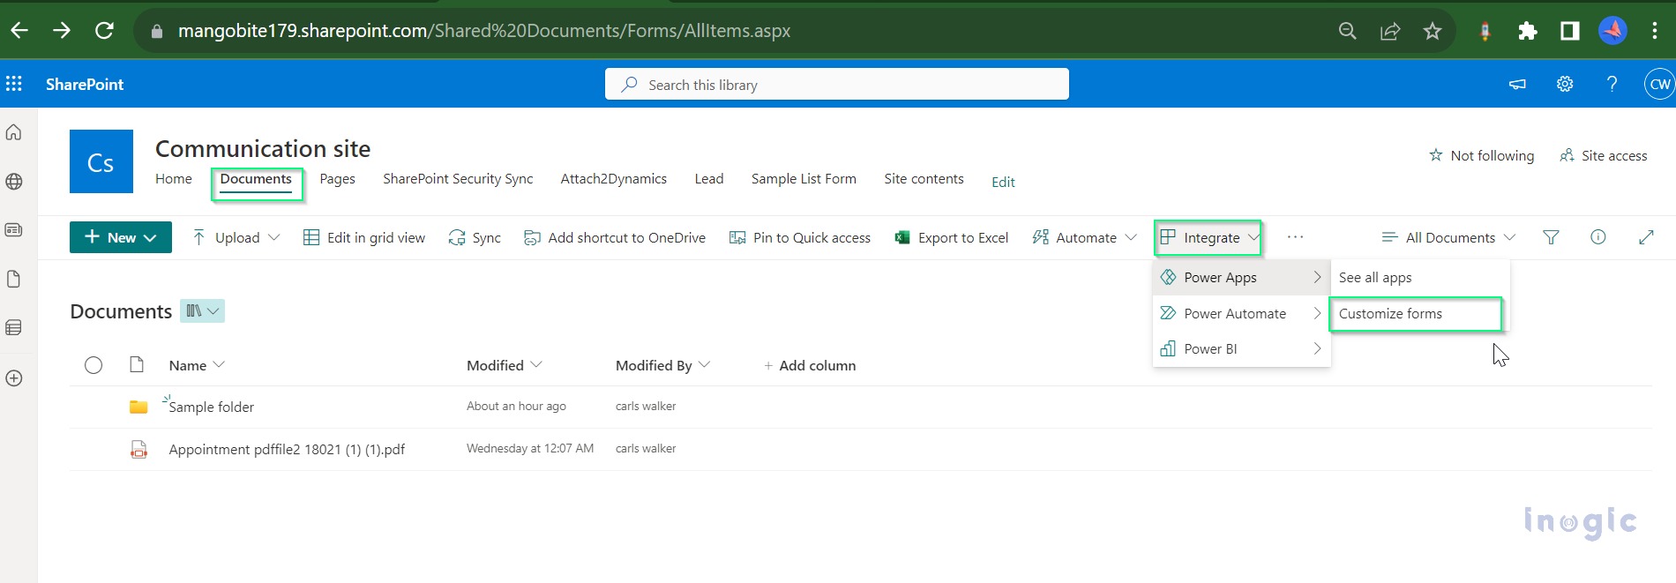1676x583 pixels.
Task: Open the browser extensions puzzle icon
Action: click(x=1528, y=31)
